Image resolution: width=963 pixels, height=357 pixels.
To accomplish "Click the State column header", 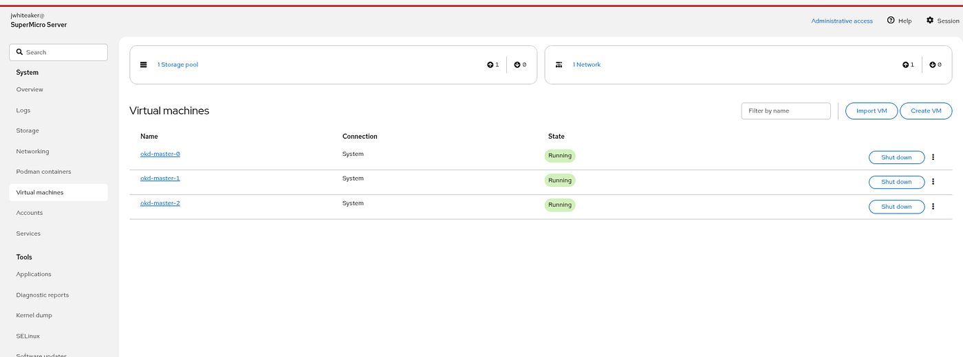I will tap(556, 137).
